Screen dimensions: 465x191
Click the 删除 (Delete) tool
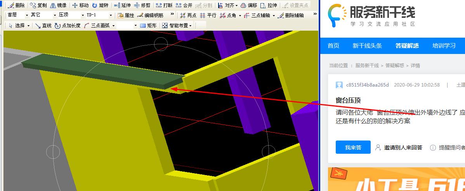17,5
